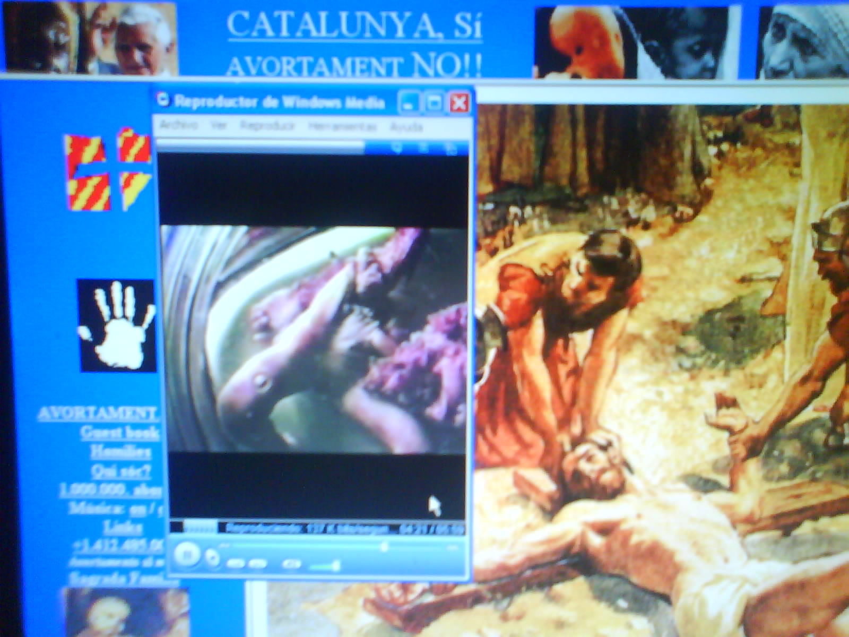Pause playback in Windows Media Player
849x637 pixels.
[186, 555]
